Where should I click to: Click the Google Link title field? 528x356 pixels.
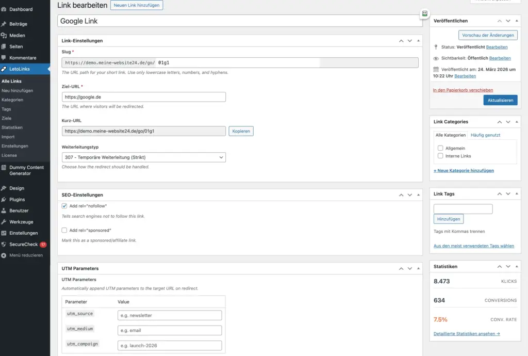click(x=240, y=21)
